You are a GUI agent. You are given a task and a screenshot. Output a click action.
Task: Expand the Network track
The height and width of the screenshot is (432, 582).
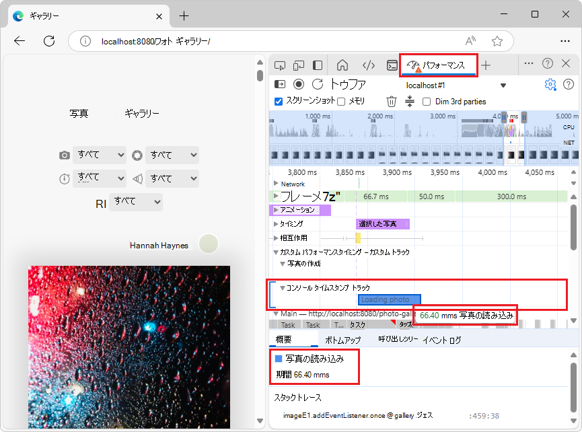(x=278, y=184)
